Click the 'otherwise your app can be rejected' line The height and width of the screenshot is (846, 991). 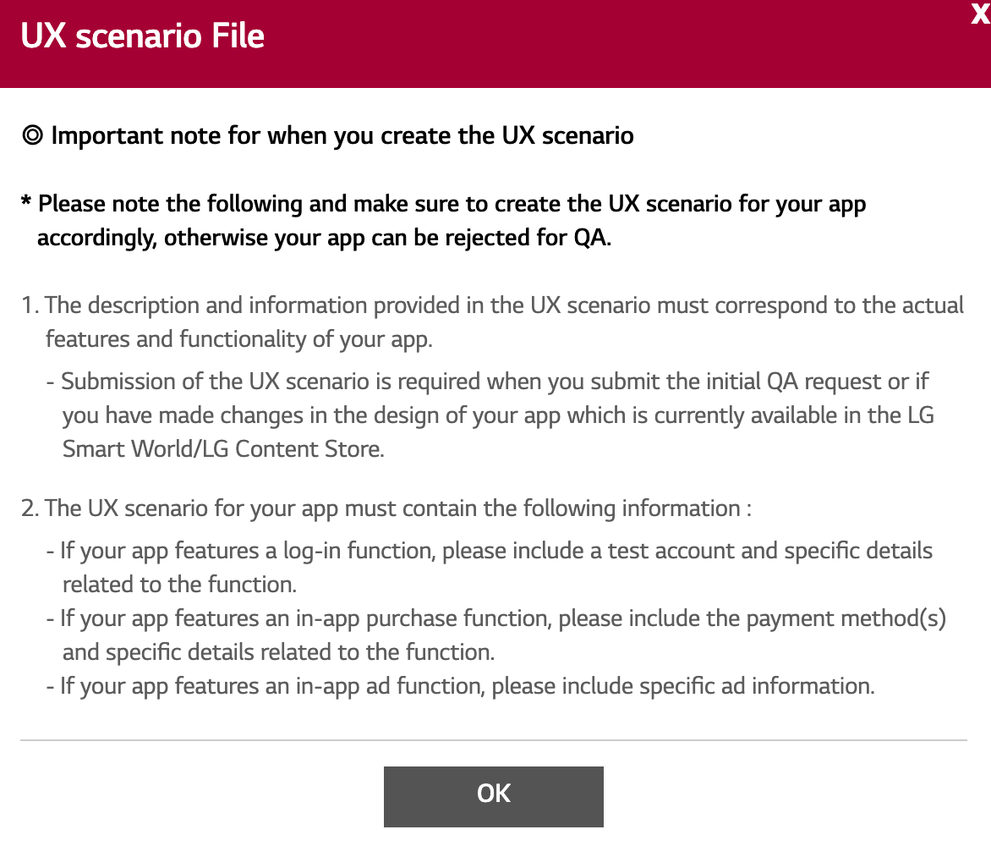324,239
